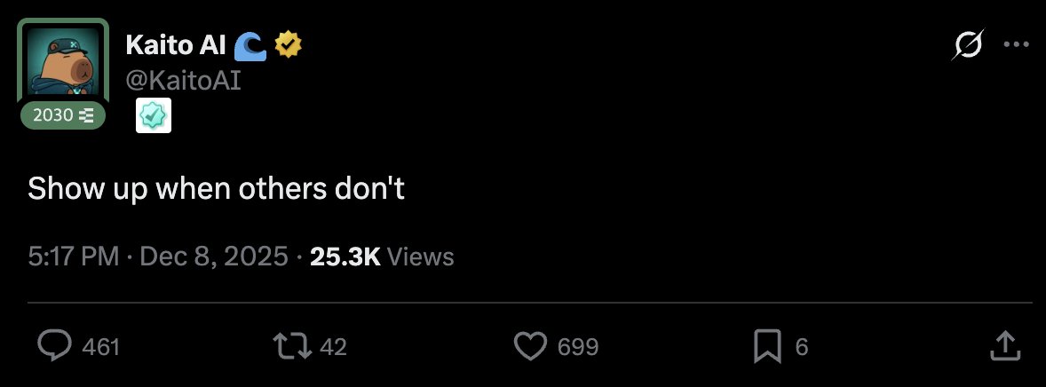Click the share upload icon
Image resolution: width=1046 pixels, height=387 pixels.
1002,344
